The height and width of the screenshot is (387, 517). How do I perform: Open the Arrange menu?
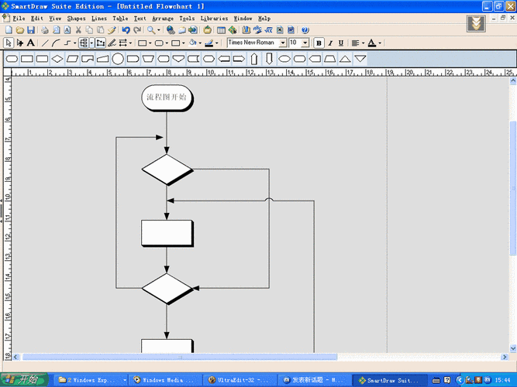pos(163,18)
